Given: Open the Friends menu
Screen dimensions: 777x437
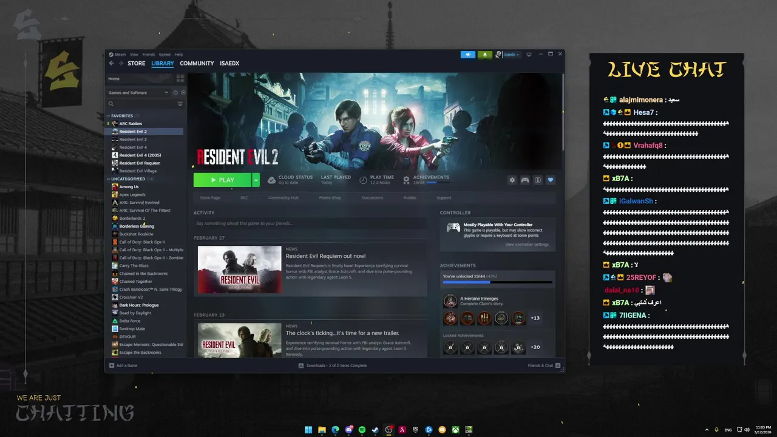Looking at the screenshot, I should point(149,55).
